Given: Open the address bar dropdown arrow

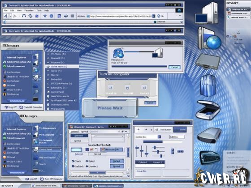Looking at the screenshot, I should [153, 16].
